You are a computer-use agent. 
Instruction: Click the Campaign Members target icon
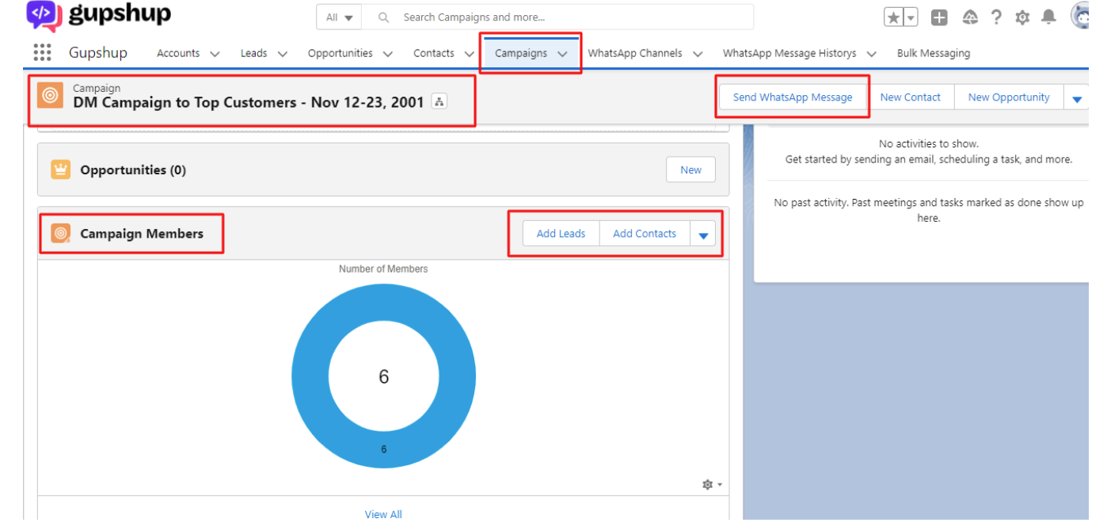point(61,233)
